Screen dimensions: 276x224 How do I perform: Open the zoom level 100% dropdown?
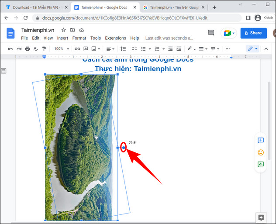click(62, 49)
